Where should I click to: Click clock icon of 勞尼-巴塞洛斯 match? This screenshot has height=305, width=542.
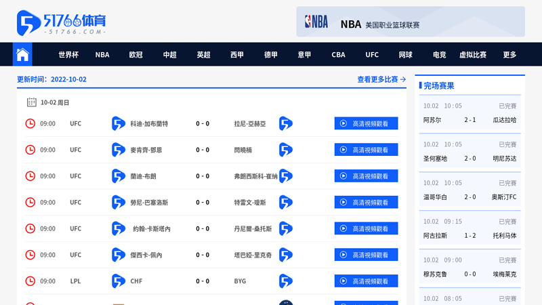click(x=30, y=202)
